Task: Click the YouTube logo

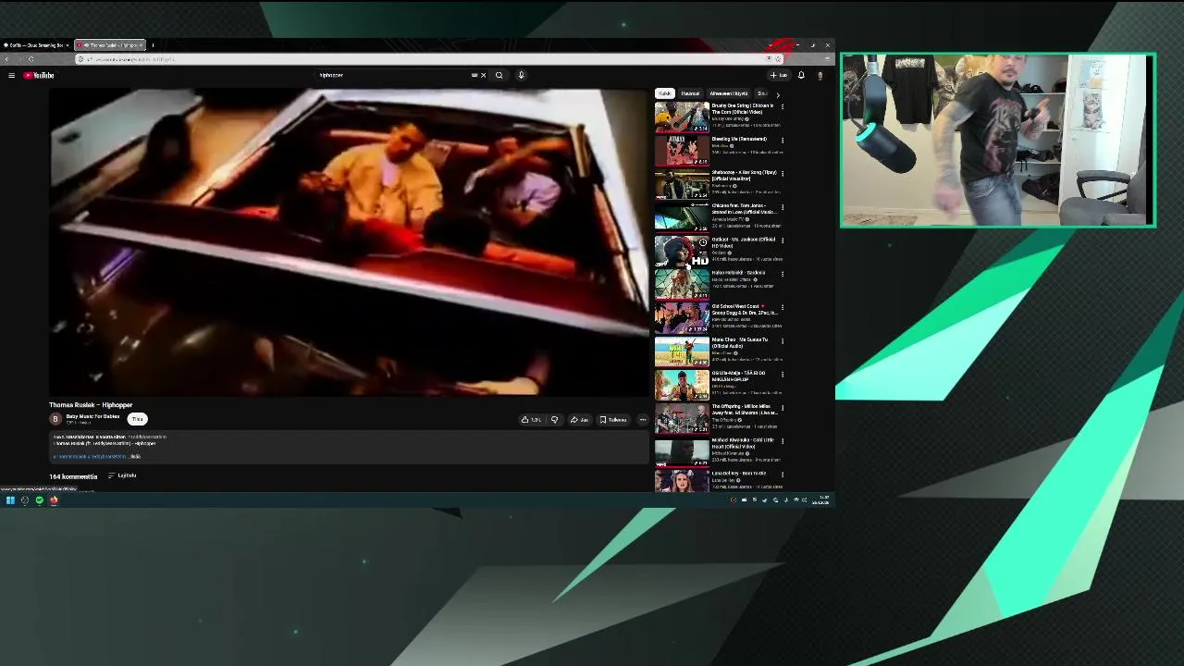Action: click(39, 75)
